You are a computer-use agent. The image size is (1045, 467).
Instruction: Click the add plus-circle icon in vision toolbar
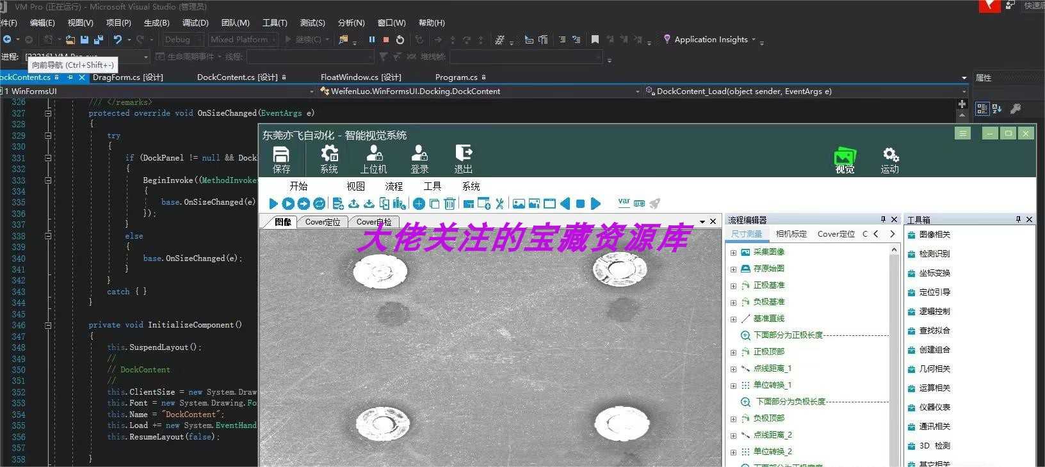point(419,203)
